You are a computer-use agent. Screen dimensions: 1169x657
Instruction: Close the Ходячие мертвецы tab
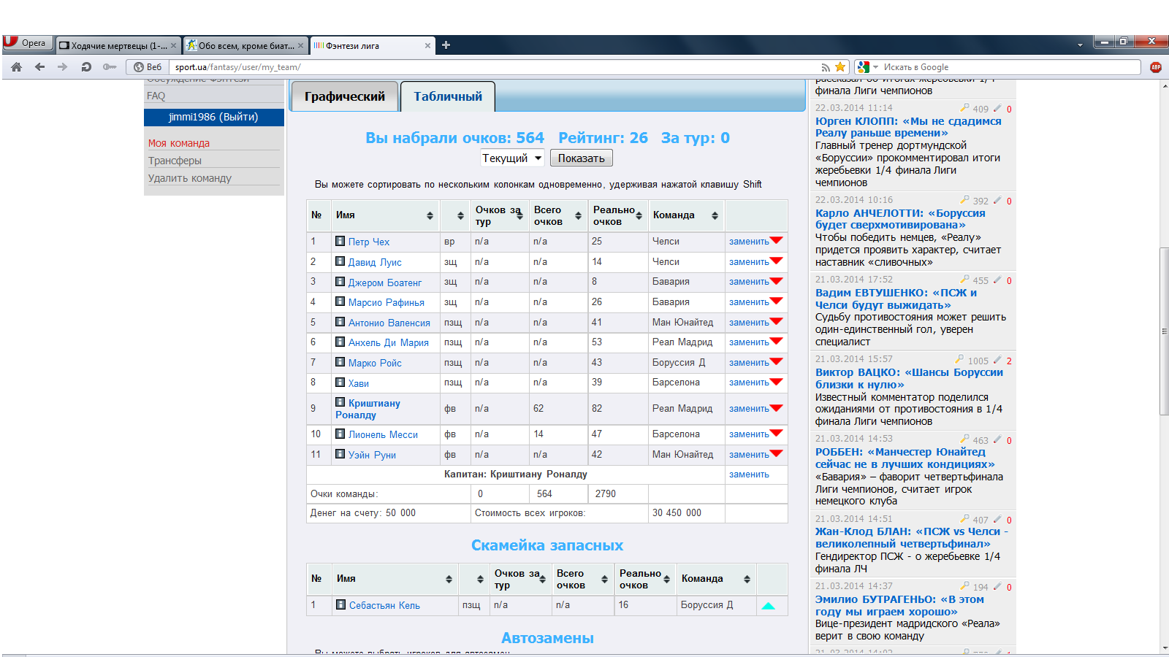point(173,45)
